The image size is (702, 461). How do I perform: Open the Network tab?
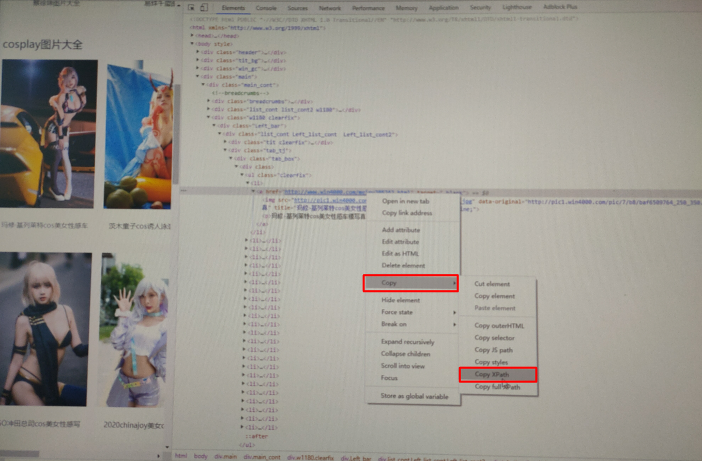tap(330, 8)
